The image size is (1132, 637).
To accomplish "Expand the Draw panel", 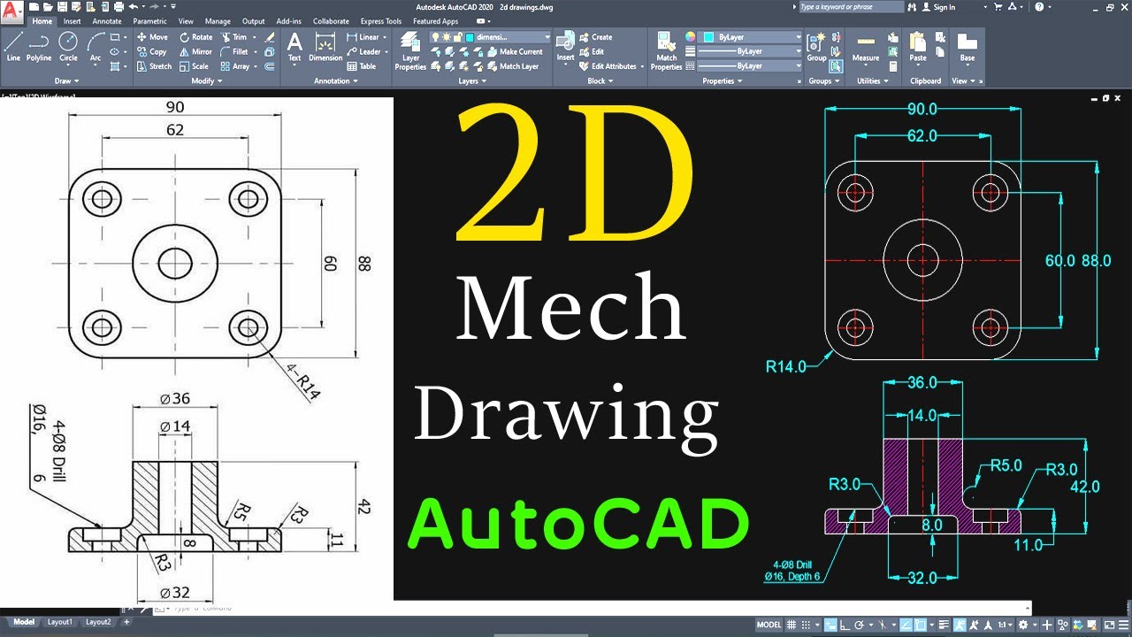I will (65, 81).
